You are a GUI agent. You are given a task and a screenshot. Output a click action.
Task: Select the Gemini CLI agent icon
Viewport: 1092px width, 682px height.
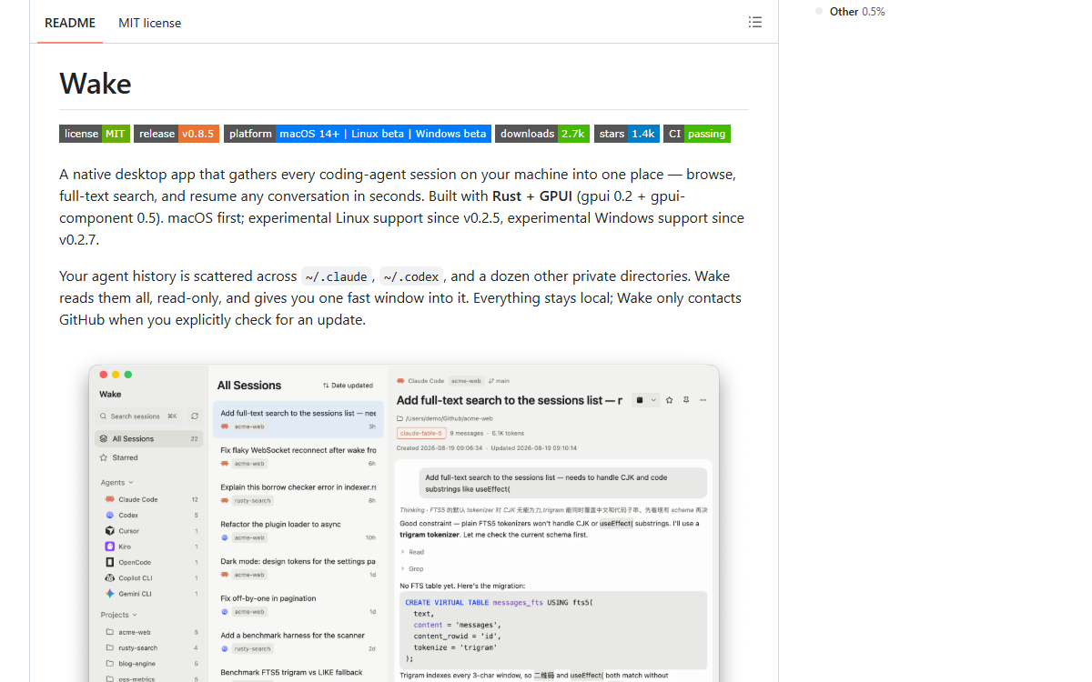click(109, 594)
